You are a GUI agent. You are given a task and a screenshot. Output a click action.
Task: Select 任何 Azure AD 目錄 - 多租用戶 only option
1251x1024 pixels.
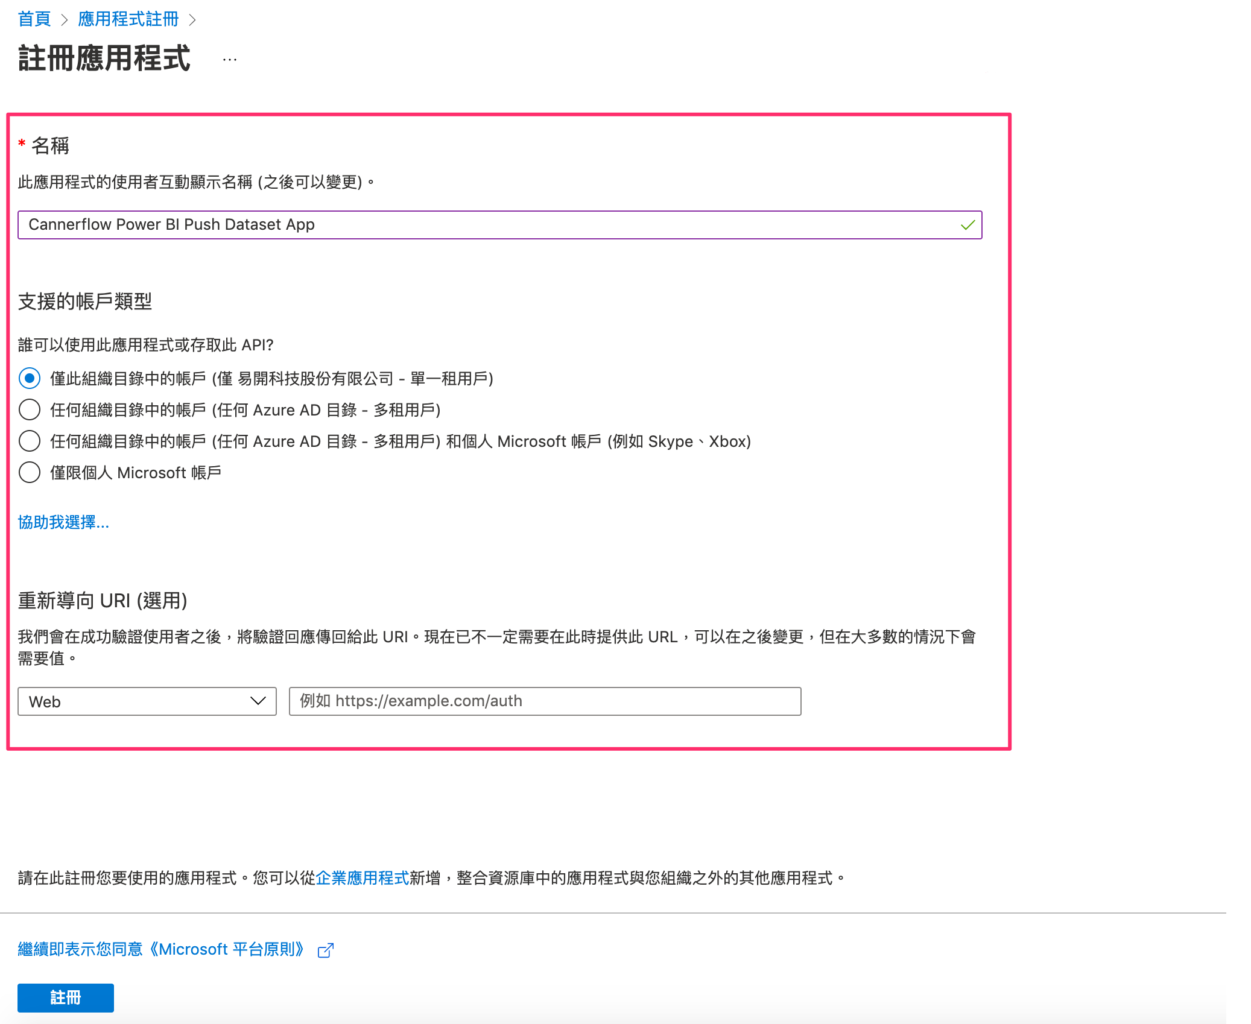30,410
